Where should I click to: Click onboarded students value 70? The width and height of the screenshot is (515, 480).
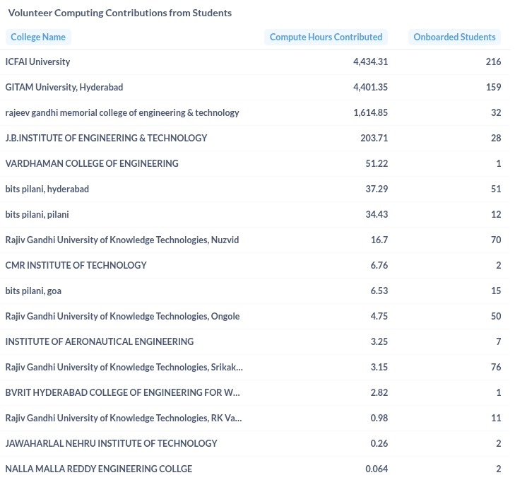pyautogui.click(x=496, y=240)
